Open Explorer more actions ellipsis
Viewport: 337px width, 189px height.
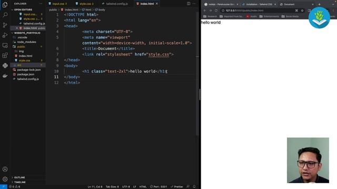[x=41, y=4]
